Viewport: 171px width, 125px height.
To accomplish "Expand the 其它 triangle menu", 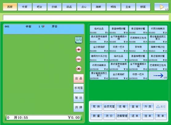I will tap(161, 107).
